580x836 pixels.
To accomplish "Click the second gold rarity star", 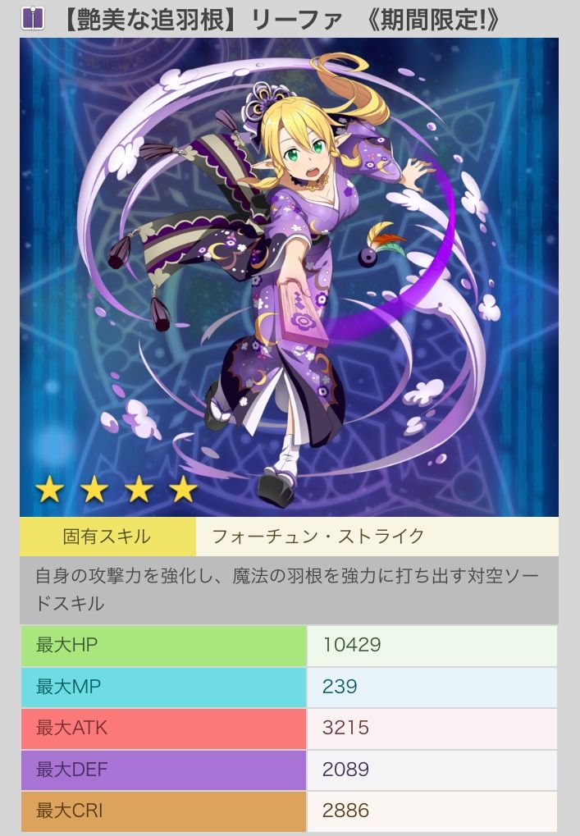I will coord(94,490).
